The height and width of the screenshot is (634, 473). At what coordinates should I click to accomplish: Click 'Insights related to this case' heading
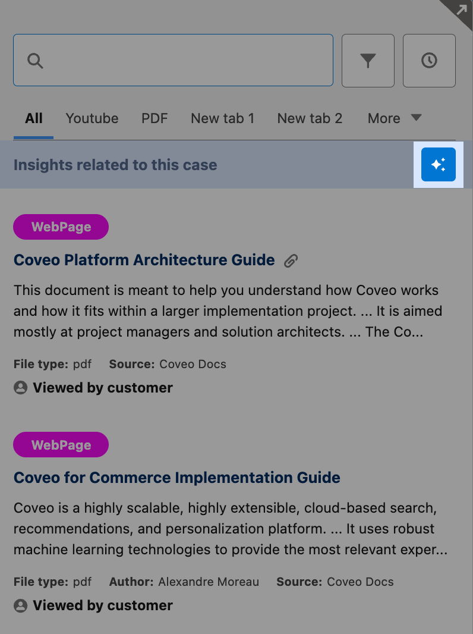(x=115, y=165)
